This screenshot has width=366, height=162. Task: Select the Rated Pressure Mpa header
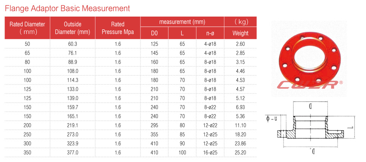point(117,28)
